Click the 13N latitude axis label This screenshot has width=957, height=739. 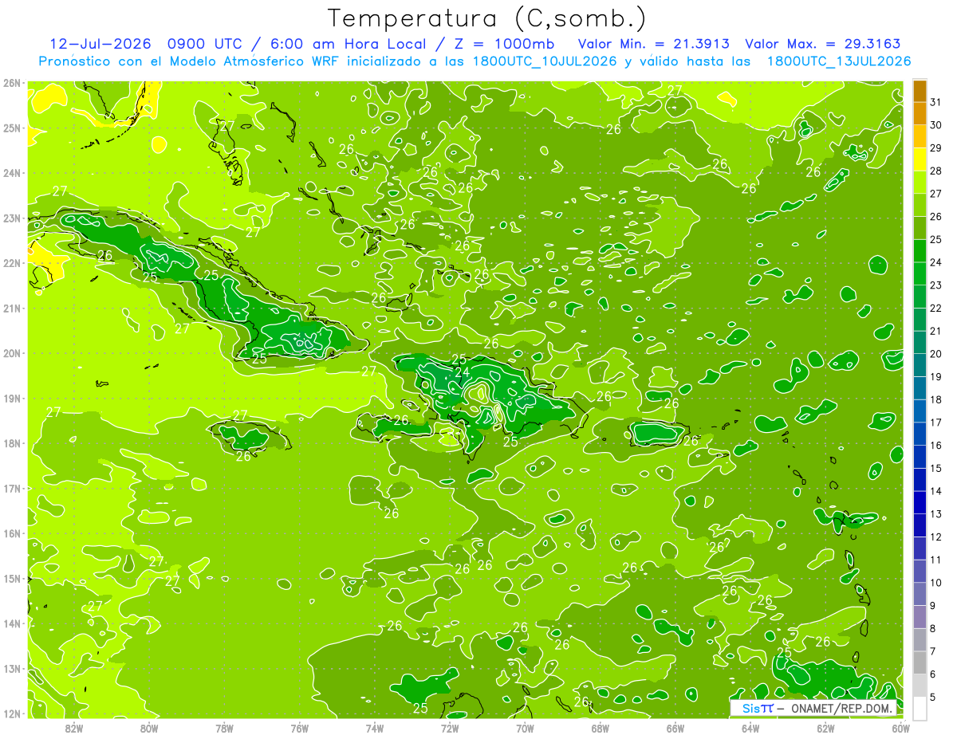pyautogui.click(x=11, y=669)
